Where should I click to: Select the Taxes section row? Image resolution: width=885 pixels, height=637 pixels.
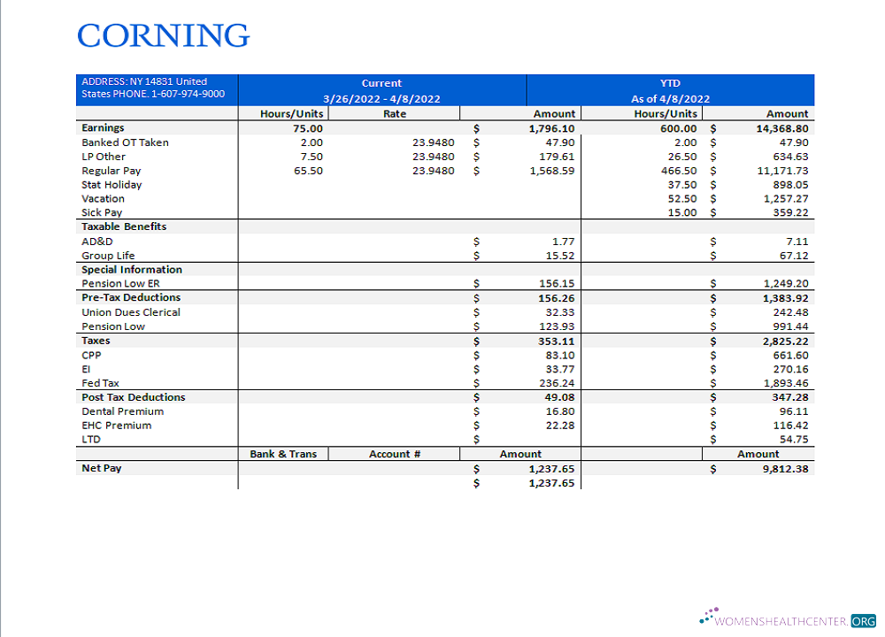(x=95, y=341)
